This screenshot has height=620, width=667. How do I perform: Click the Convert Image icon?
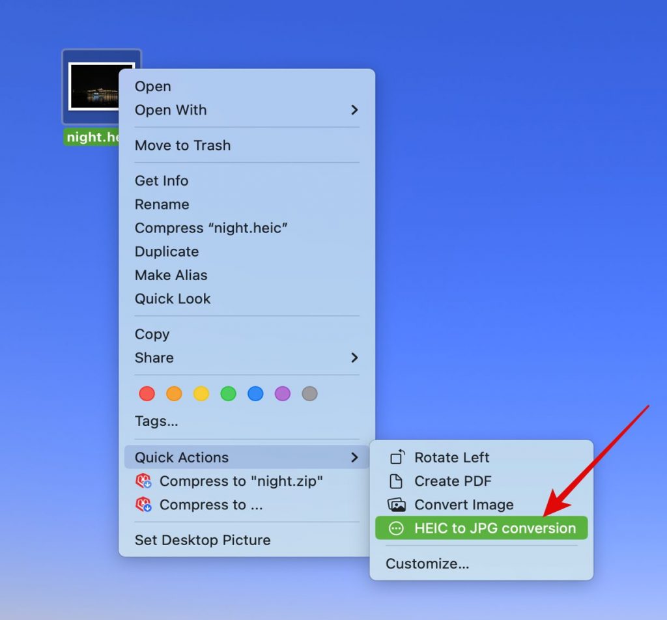click(397, 505)
